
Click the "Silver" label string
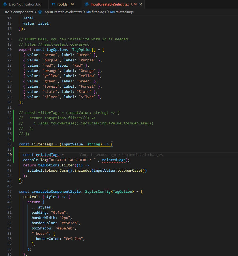point(87,97)
